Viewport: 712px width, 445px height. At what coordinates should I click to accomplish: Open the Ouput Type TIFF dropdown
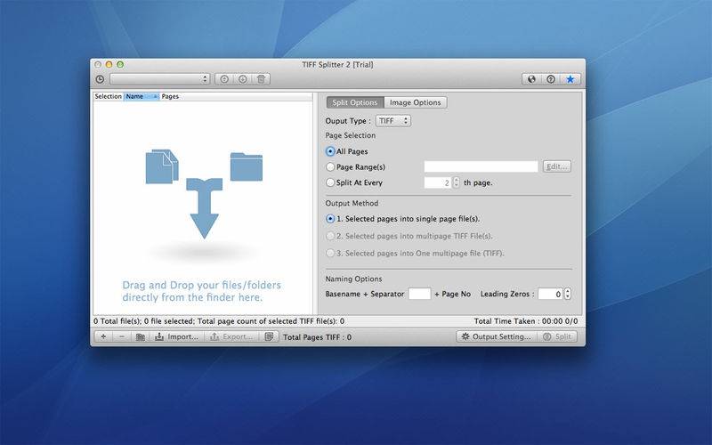coord(393,121)
